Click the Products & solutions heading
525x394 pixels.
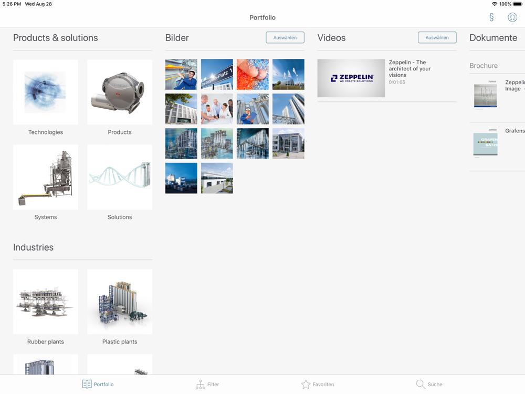56,37
